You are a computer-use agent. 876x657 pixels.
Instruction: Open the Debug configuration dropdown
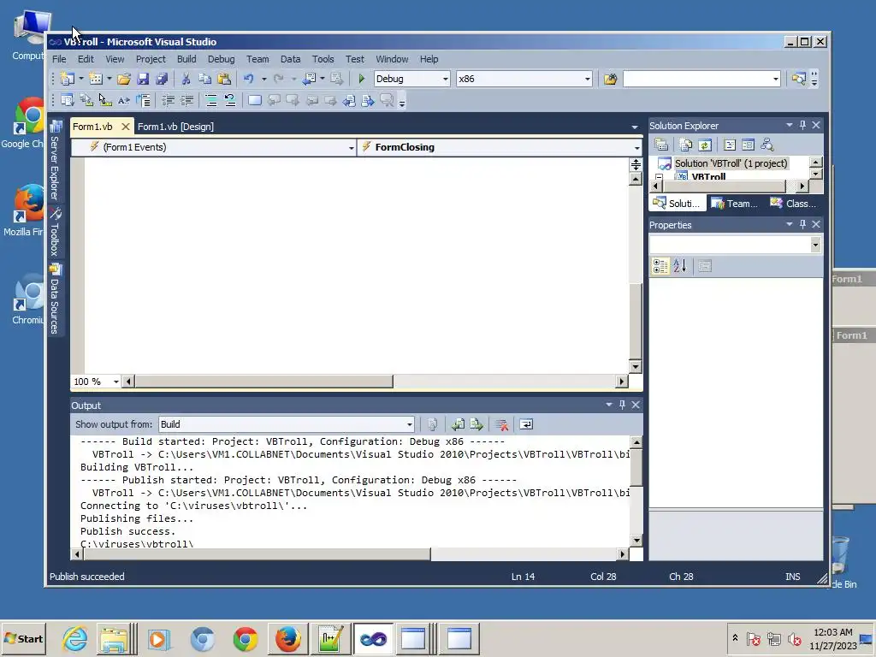click(x=445, y=79)
